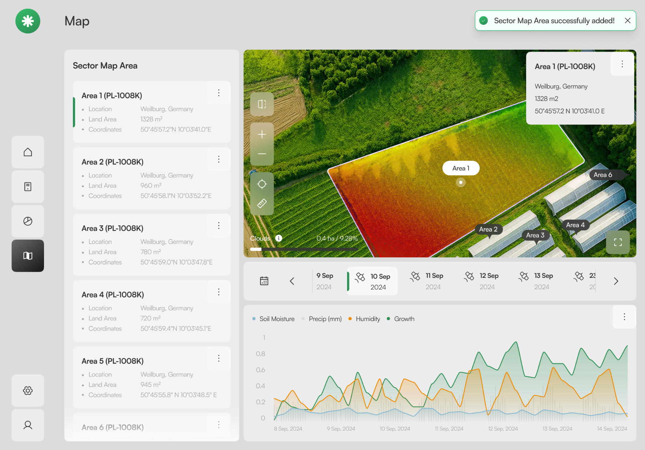This screenshot has height=450, width=645.
Task: Open options menu for Area 2 card
Action: click(x=219, y=159)
